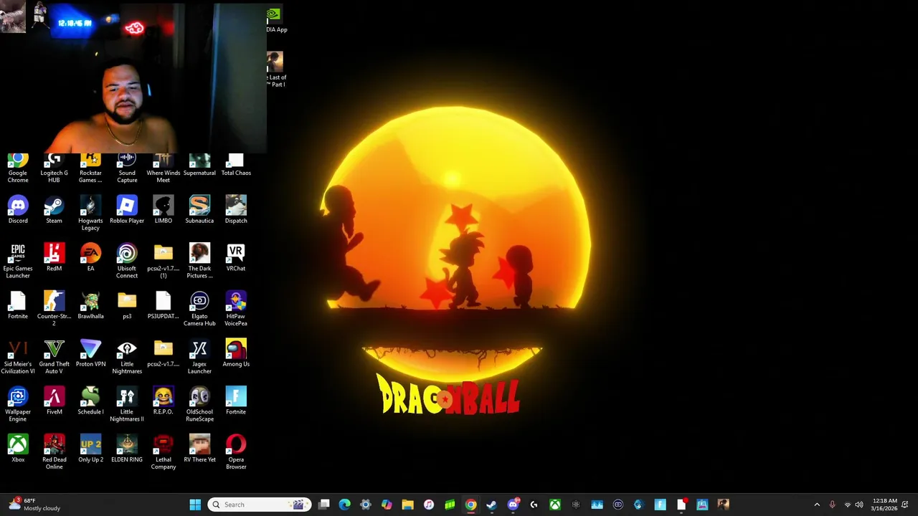
Task: Select RedM desktop icon
Action: click(54, 258)
